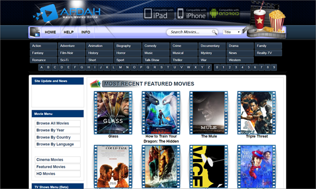
Task: Filter movies by number 7
Action: pyautogui.click(x=261, y=67)
